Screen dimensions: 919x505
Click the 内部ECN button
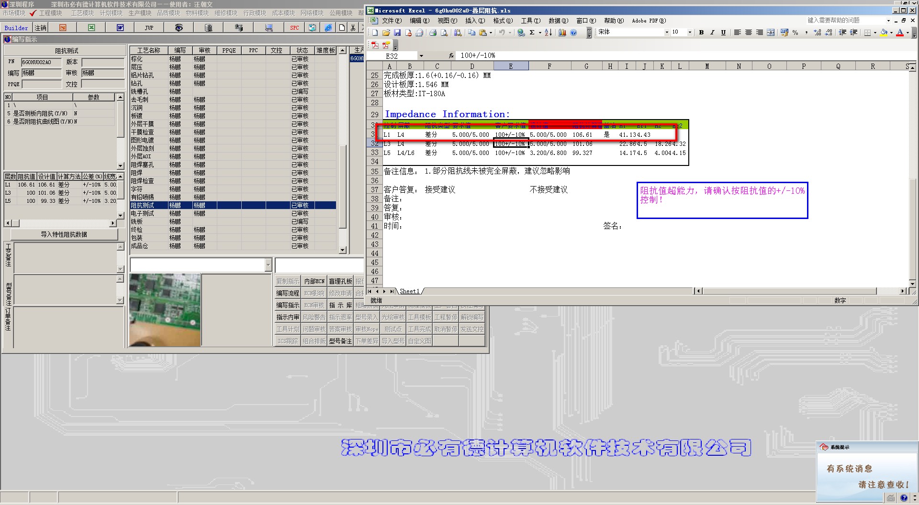pyautogui.click(x=314, y=281)
